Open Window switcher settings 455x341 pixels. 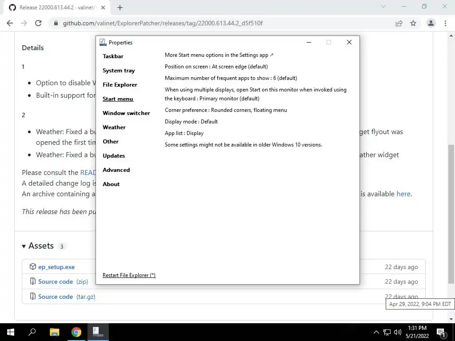[x=126, y=113]
